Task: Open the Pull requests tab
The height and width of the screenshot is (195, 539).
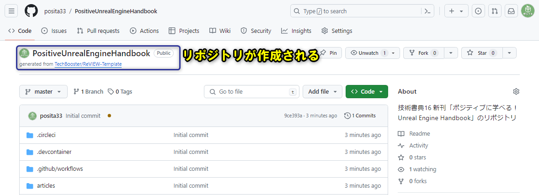Action: [98, 31]
